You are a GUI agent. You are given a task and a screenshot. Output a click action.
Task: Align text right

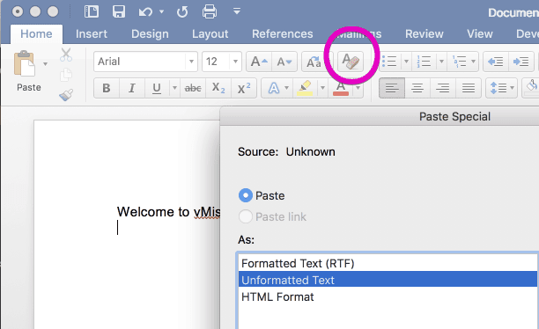tap(443, 88)
